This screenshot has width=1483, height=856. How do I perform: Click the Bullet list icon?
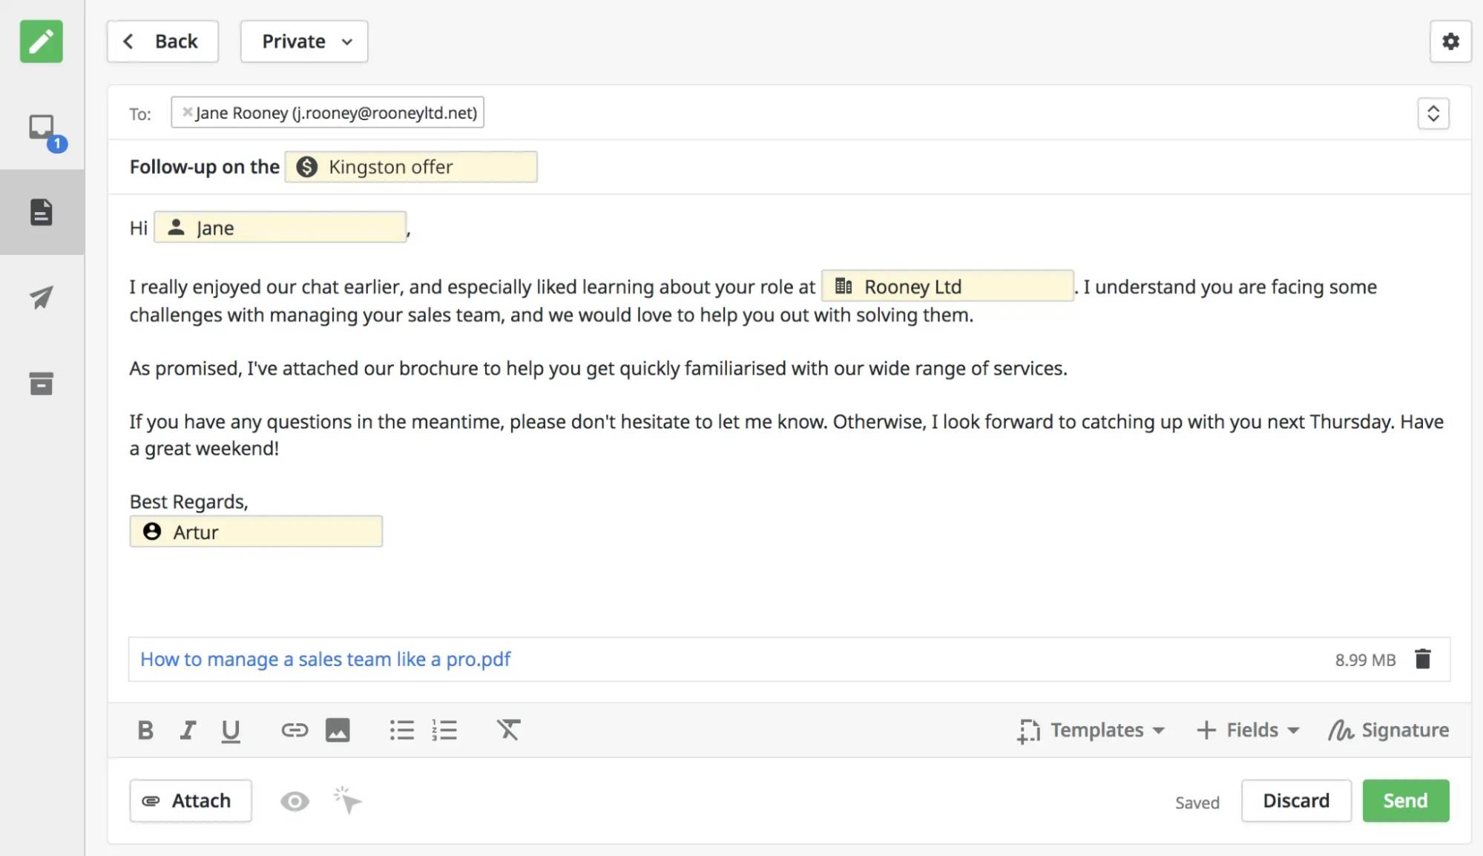point(403,730)
